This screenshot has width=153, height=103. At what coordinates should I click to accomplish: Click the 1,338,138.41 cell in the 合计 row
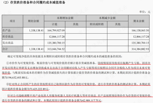(36, 49)
